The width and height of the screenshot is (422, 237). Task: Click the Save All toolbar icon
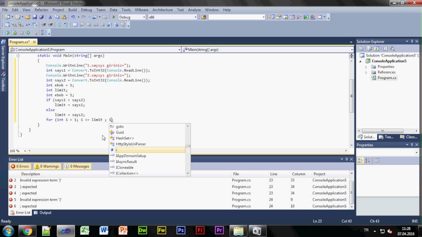coord(41,17)
